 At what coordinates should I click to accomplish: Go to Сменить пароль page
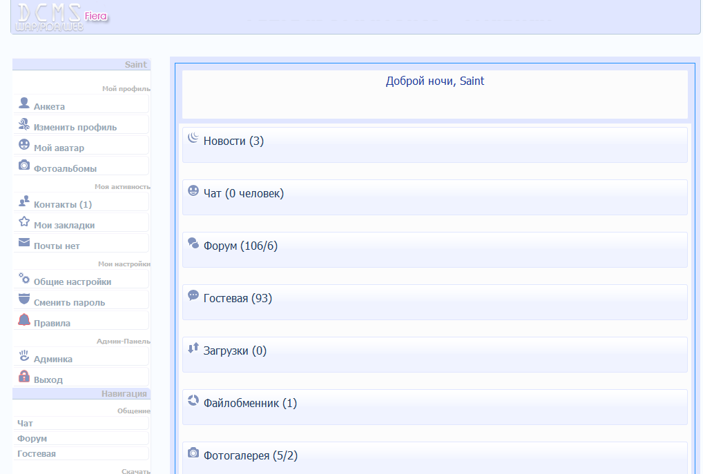click(x=69, y=303)
